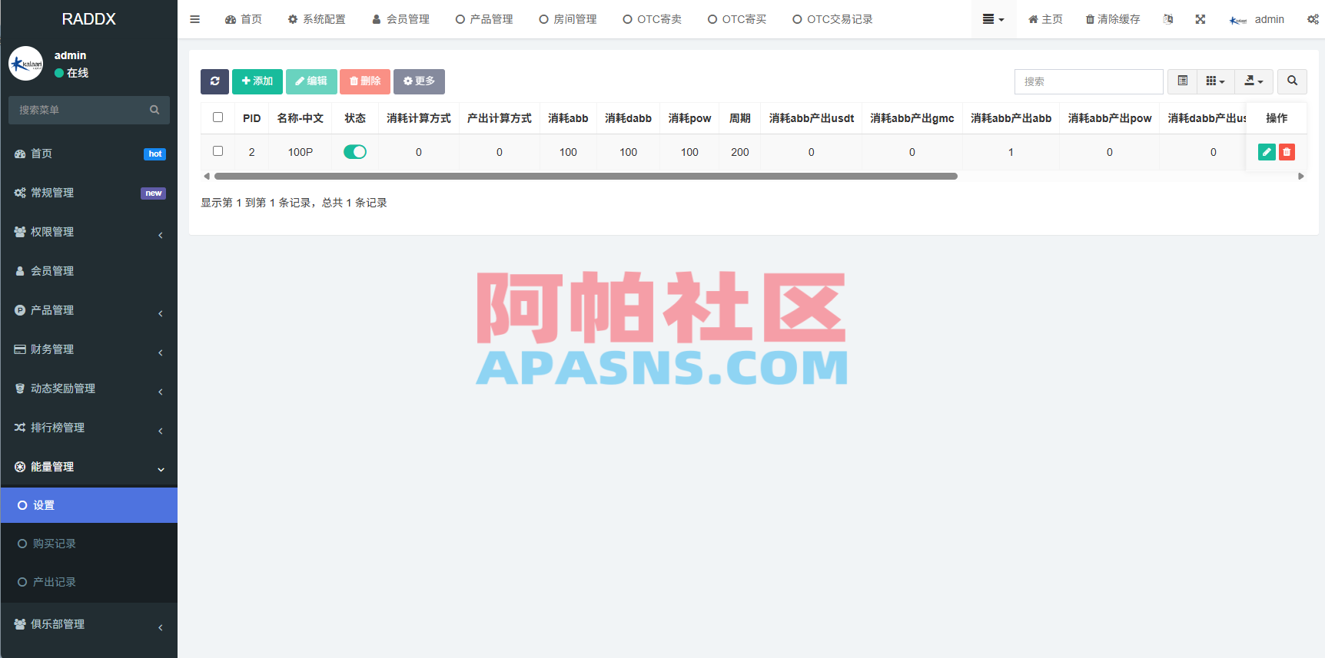Click the red 删除 button in toolbar
The width and height of the screenshot is (1325, 658).
coord(365,81)
